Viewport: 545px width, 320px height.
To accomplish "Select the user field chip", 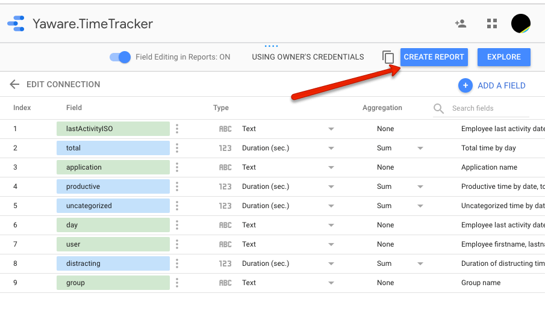I will tap(113, 244).
